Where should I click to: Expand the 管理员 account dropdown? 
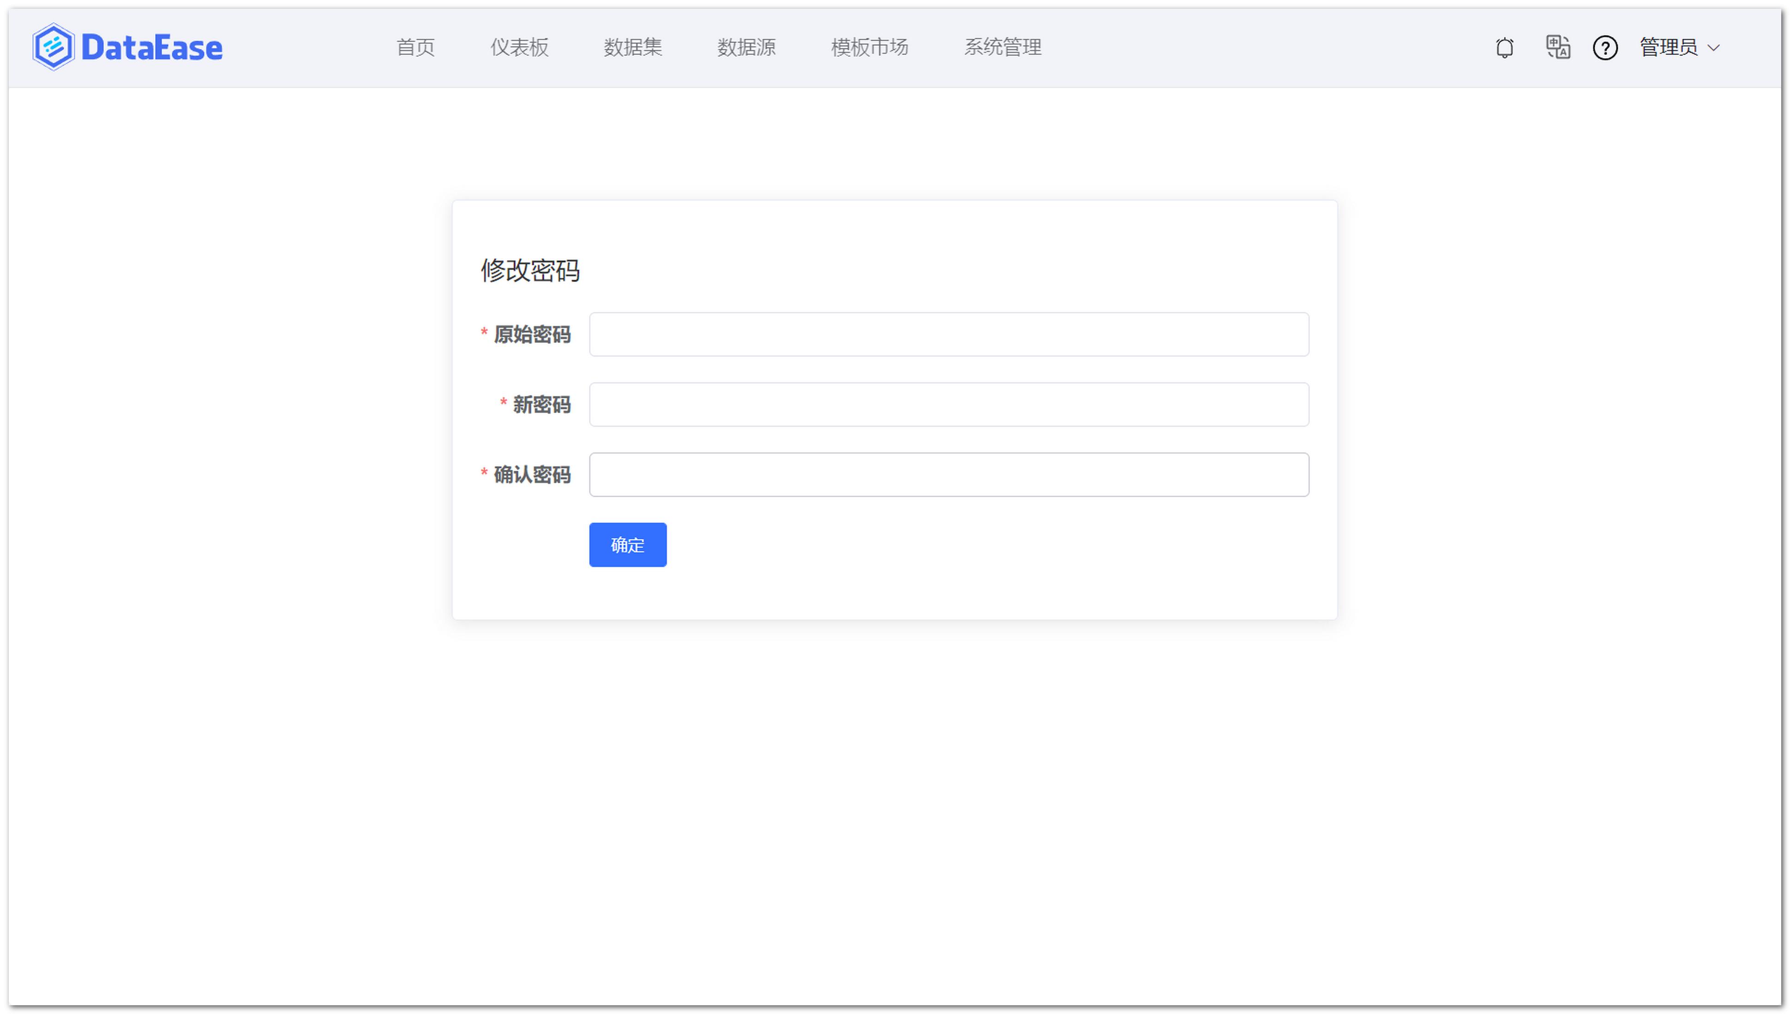1673,48
